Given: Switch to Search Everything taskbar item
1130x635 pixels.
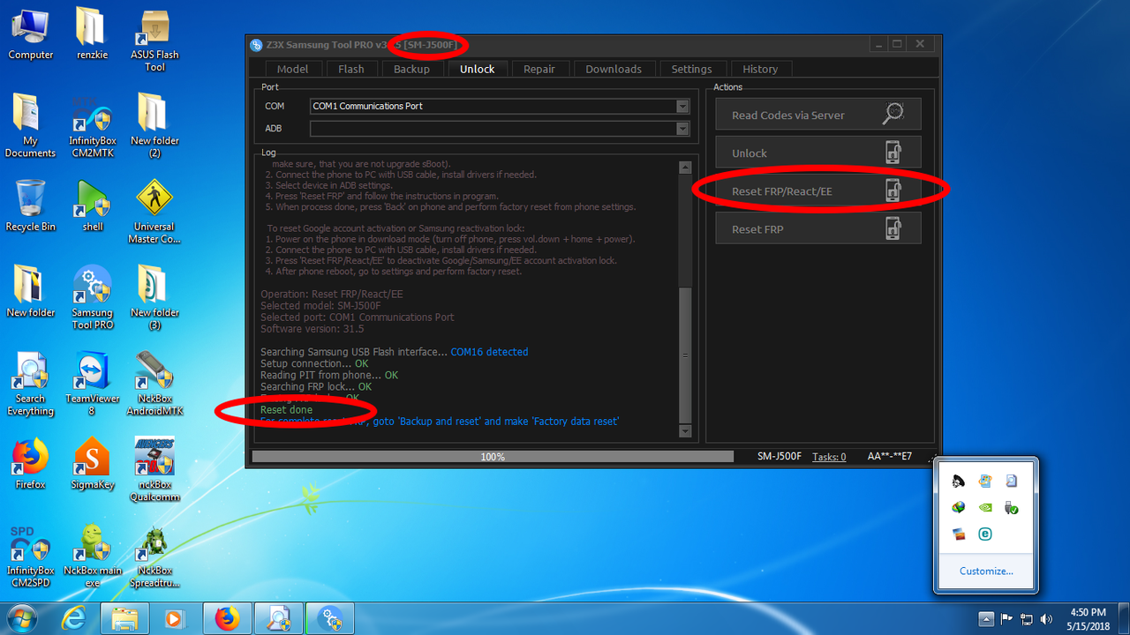Looking at the screenshot, I should 279,618.
